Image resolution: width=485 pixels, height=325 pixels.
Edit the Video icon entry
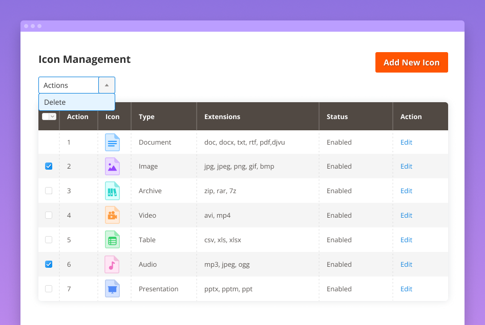[x=406, y=215]
